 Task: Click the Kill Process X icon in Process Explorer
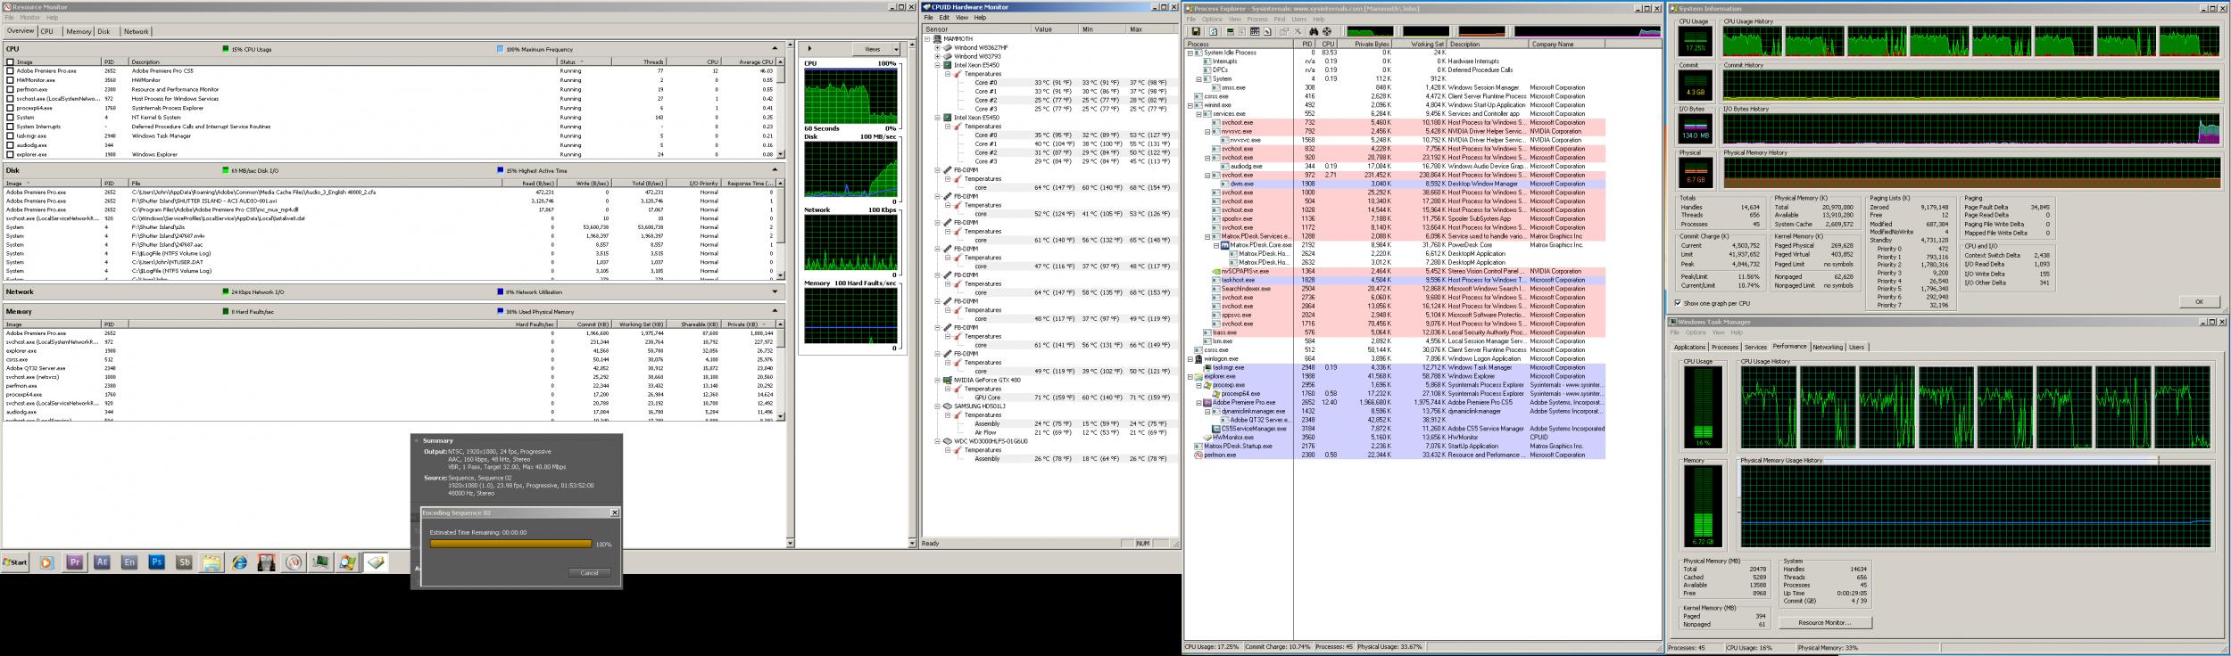tap(1298, 31)
